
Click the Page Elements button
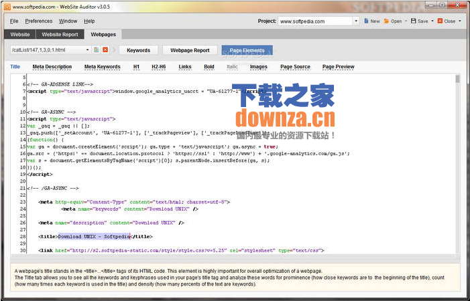click(x=247, y=50)
